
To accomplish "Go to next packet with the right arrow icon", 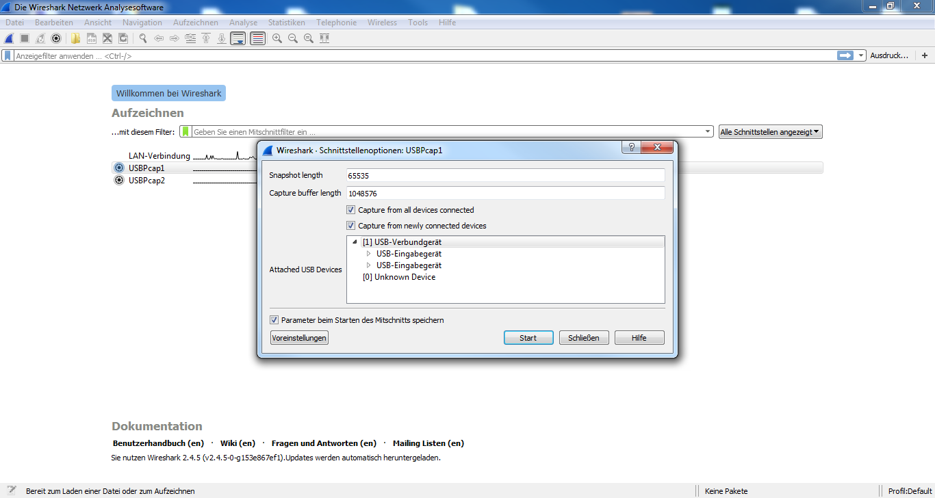I will (175, 39).
